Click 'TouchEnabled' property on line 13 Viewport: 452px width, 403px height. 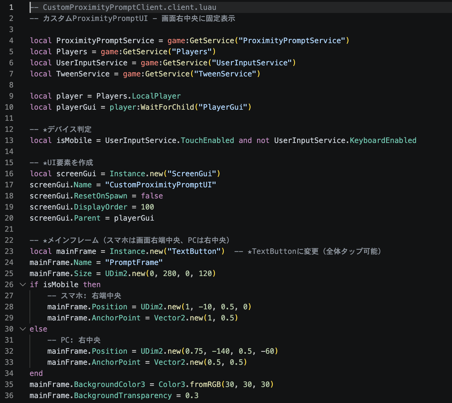pos(208,140)
